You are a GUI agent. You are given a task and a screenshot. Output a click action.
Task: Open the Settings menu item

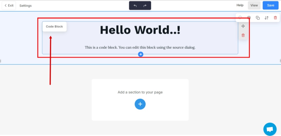click(x=26, y=6)
